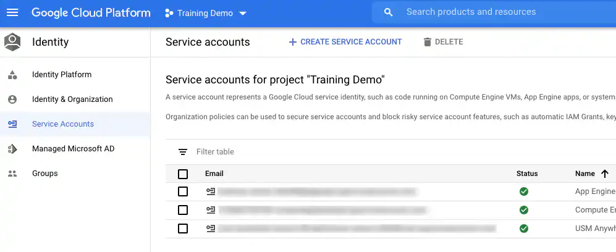Open Identity Platform in the sidebar
The height and width of the screenshot is (252, 616).
62,75
